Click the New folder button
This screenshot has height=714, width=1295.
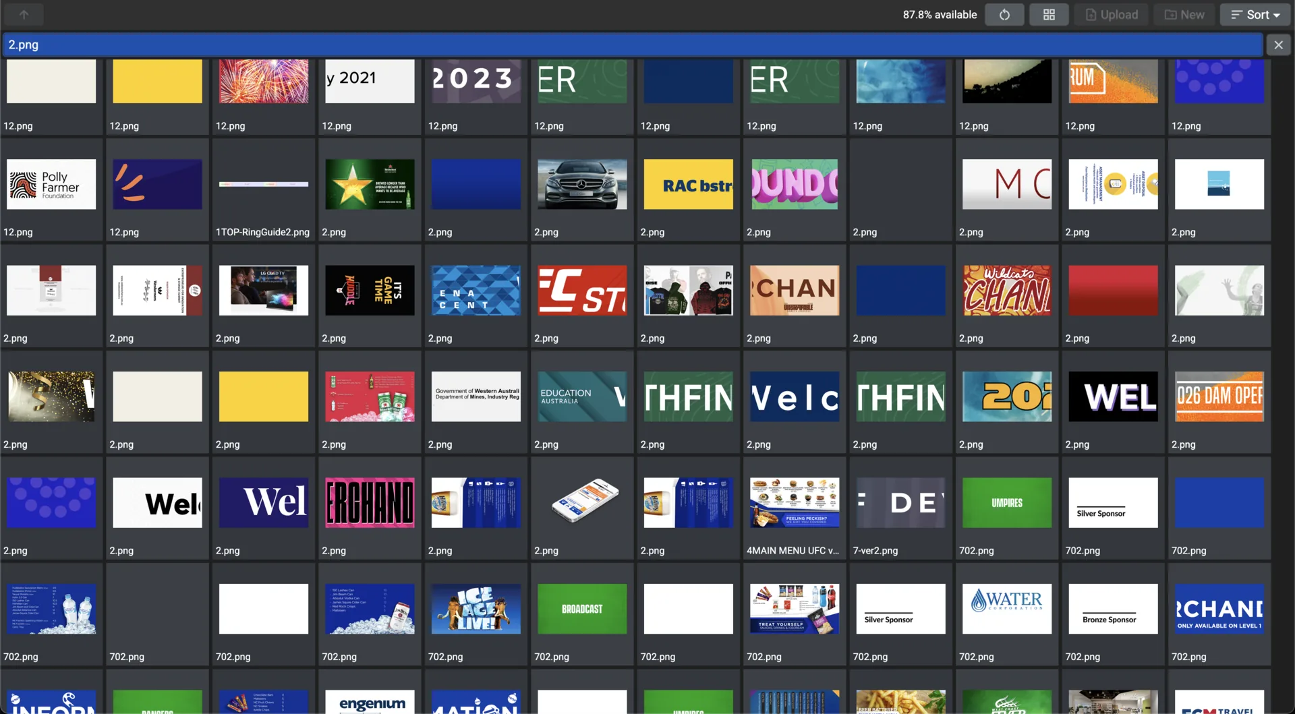point(1184,14)
